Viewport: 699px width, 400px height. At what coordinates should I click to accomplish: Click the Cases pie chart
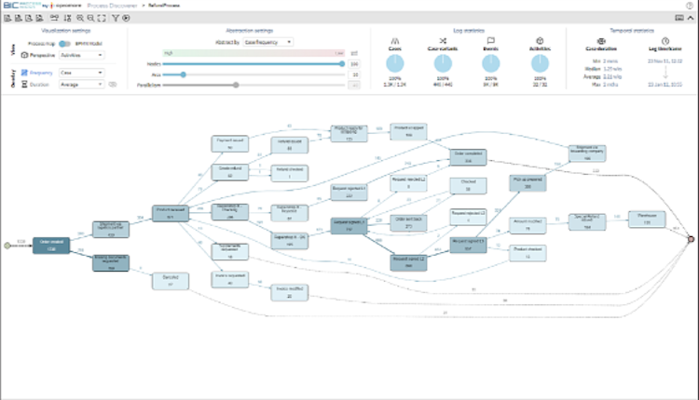(x=394, y=63)
